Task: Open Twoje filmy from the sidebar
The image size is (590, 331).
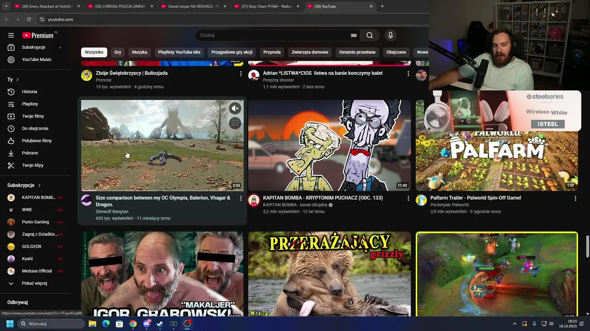Action: point(33,116)
